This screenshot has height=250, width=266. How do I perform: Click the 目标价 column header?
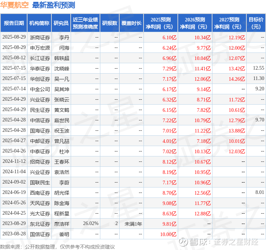(x=256, y=23)
